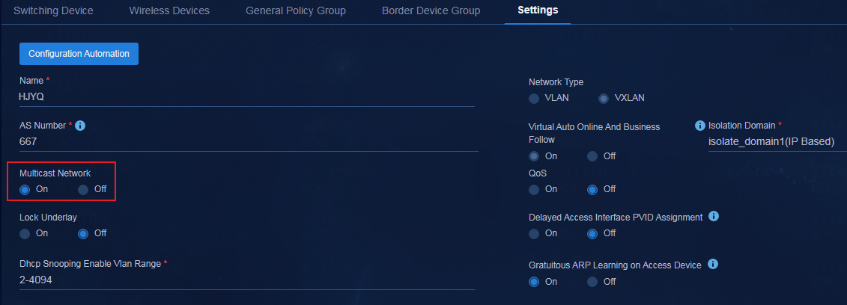Viewport: 847px width, 305px height.
Task: Click info icon next to AS Number
Action: click(x=80, y=126)
